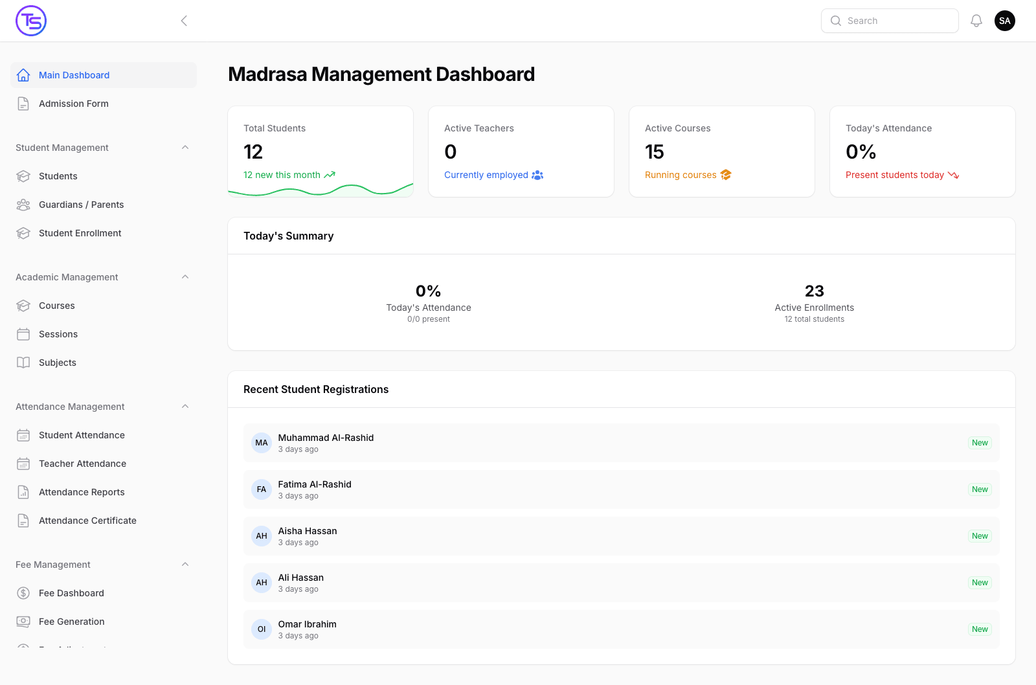This screenshot has height=685, width=1036.
Task: Open Fee Dashboard page
Action: coord(104,593)
